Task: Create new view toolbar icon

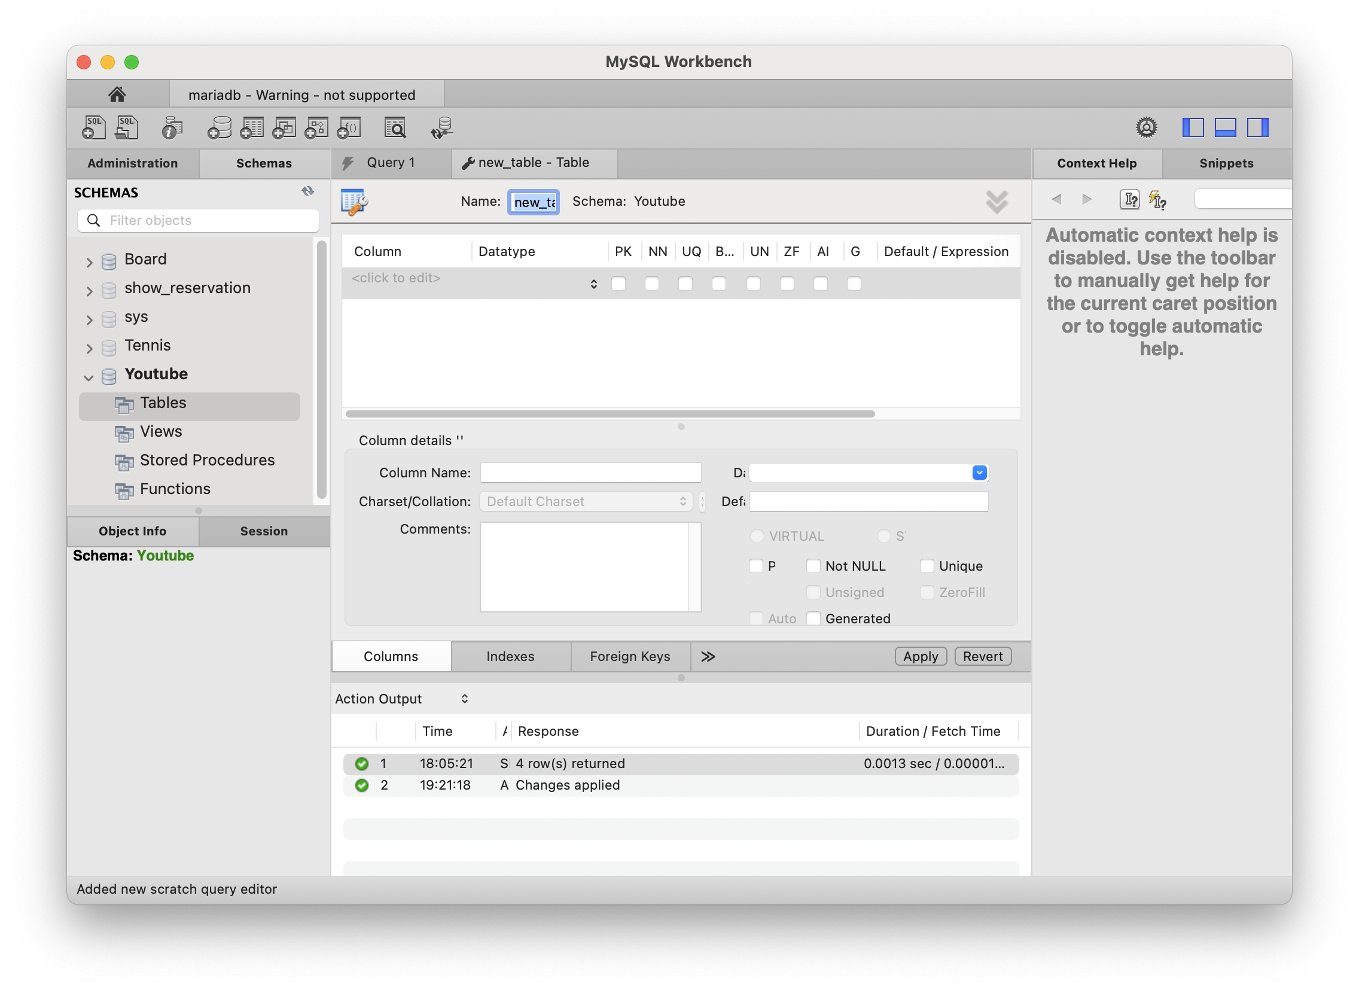Action: [284, 127]
